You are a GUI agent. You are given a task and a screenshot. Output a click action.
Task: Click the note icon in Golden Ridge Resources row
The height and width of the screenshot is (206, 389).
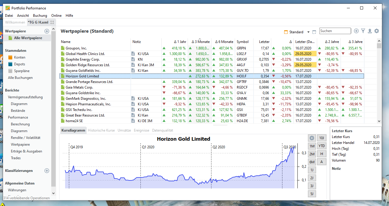133,65
